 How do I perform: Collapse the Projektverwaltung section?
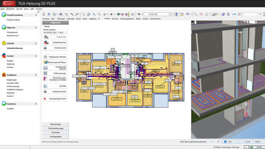coord(36,15)
